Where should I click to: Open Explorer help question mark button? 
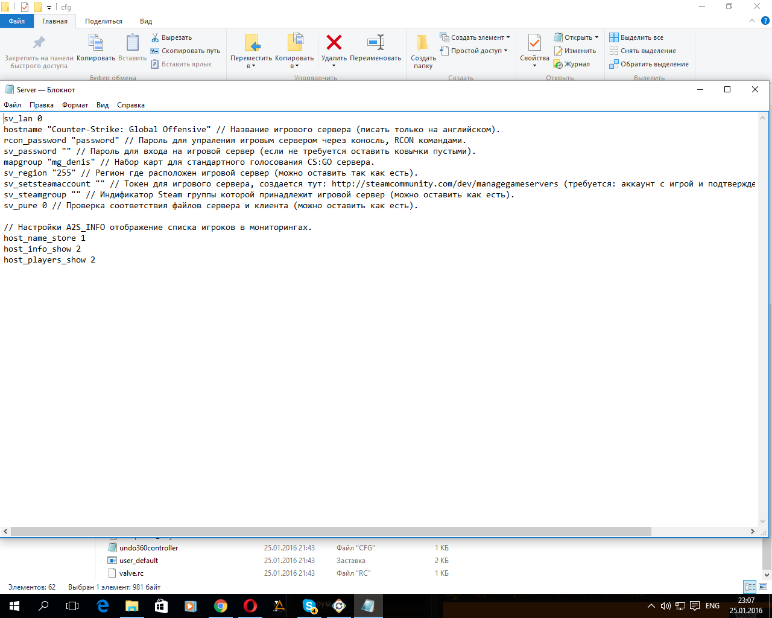pos(765,21)
